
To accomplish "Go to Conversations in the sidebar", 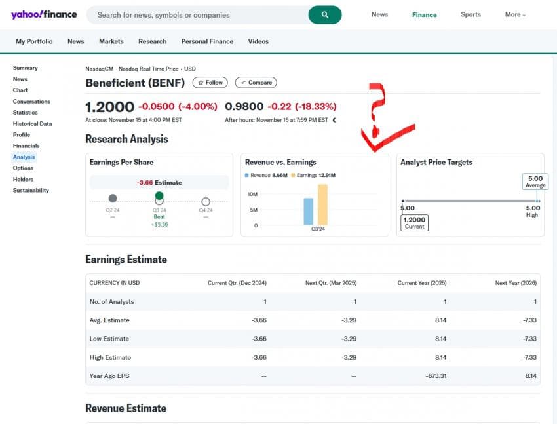I will pos(31,101).
